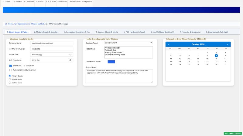Image resolution: width=243 pixels, height=136 pixels.
Task: Select the Archive Vault radio button
Action: coord(10,83)
